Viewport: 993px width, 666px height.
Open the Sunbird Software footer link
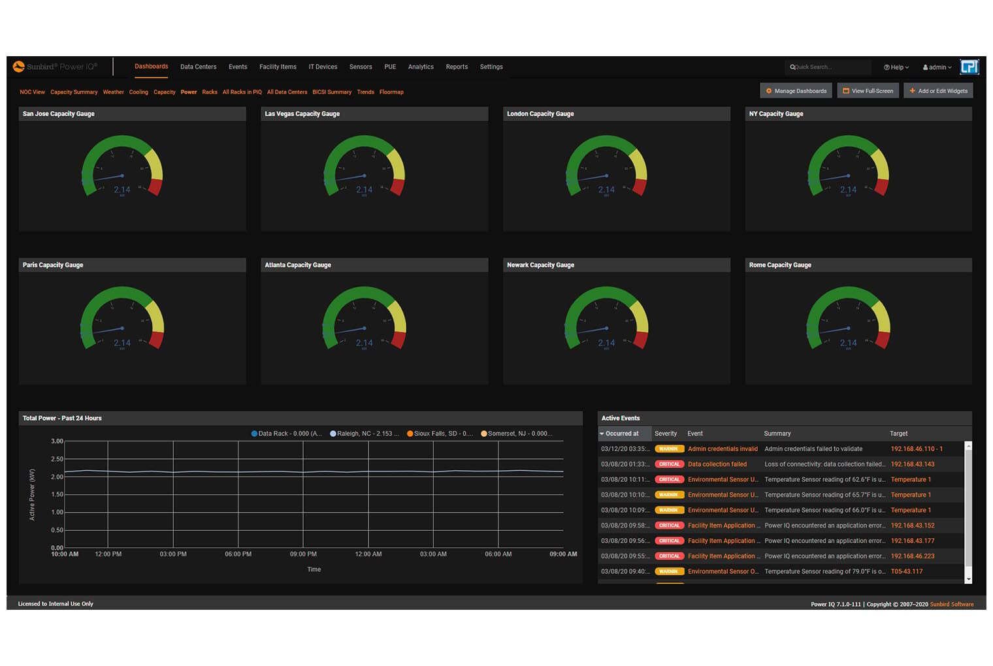[951, 604]
